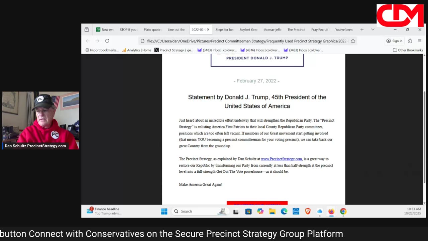Reload the current page
428x241 pixels.
(107, 41)
